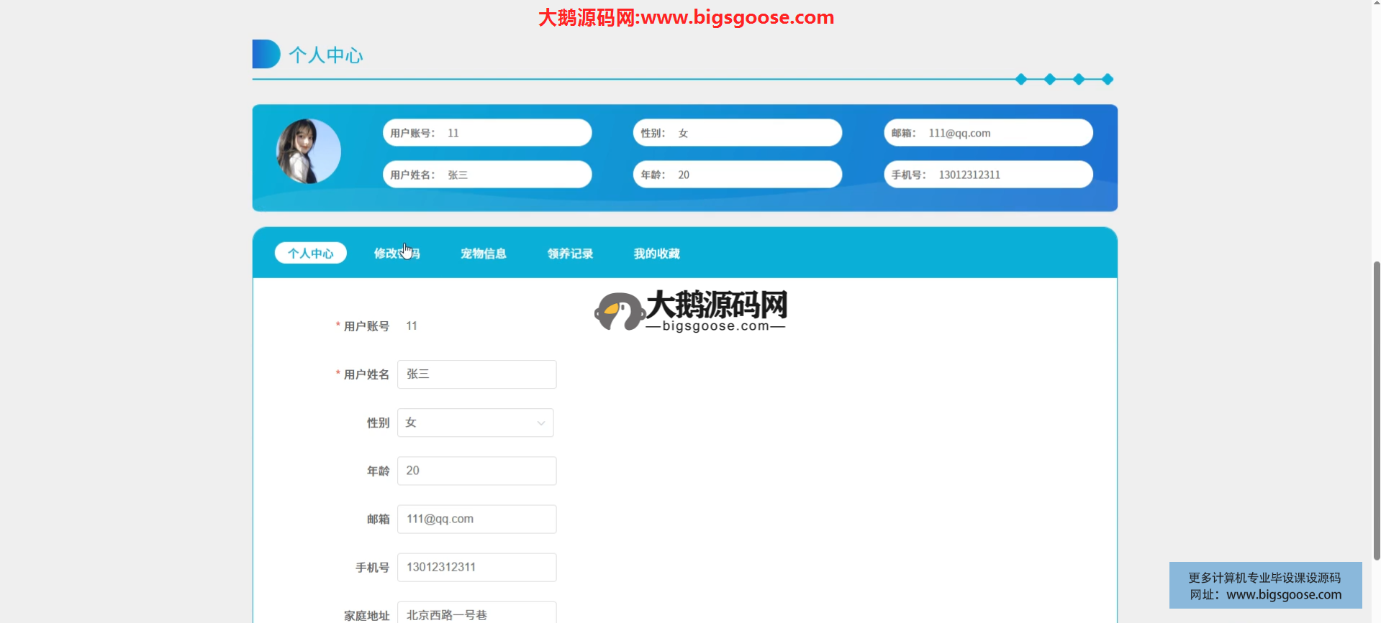Click the blue D-shaped icon beside 个人中心 heading
This screenshot has height=623, width=1381.
tap(266, 54)
